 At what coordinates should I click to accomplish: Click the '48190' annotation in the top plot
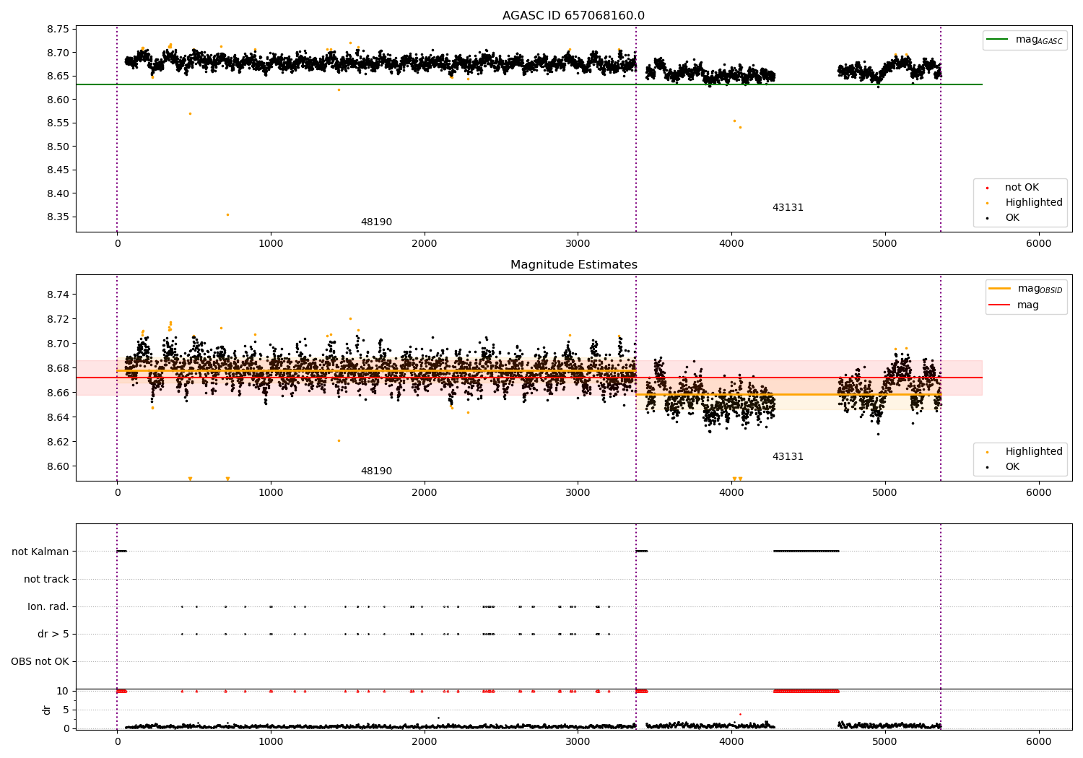click(x=376, y=222)
